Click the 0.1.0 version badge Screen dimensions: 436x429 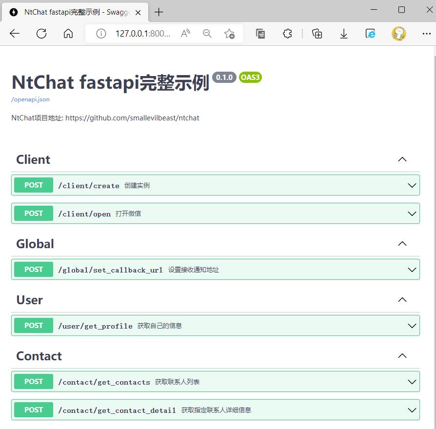click(224, 77)
